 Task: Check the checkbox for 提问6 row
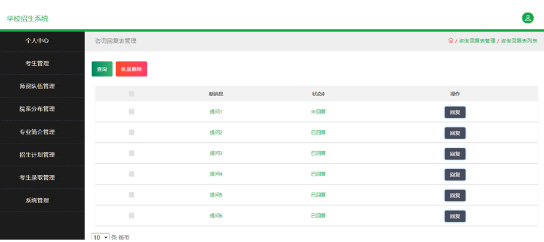(132, 215)
